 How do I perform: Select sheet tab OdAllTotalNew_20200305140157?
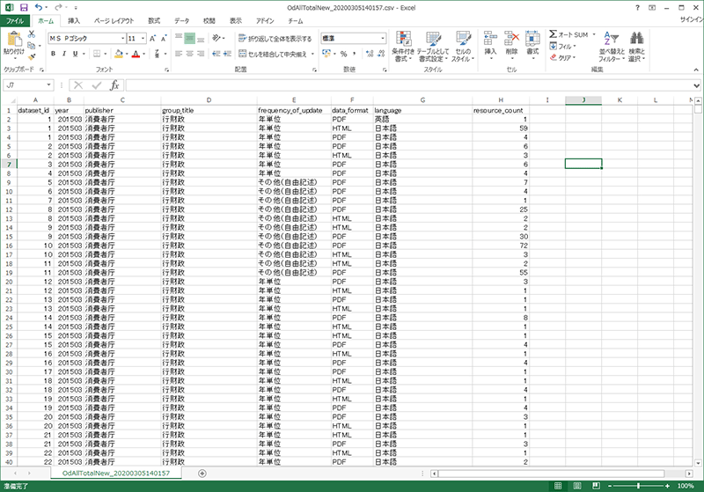pos(116,474)
